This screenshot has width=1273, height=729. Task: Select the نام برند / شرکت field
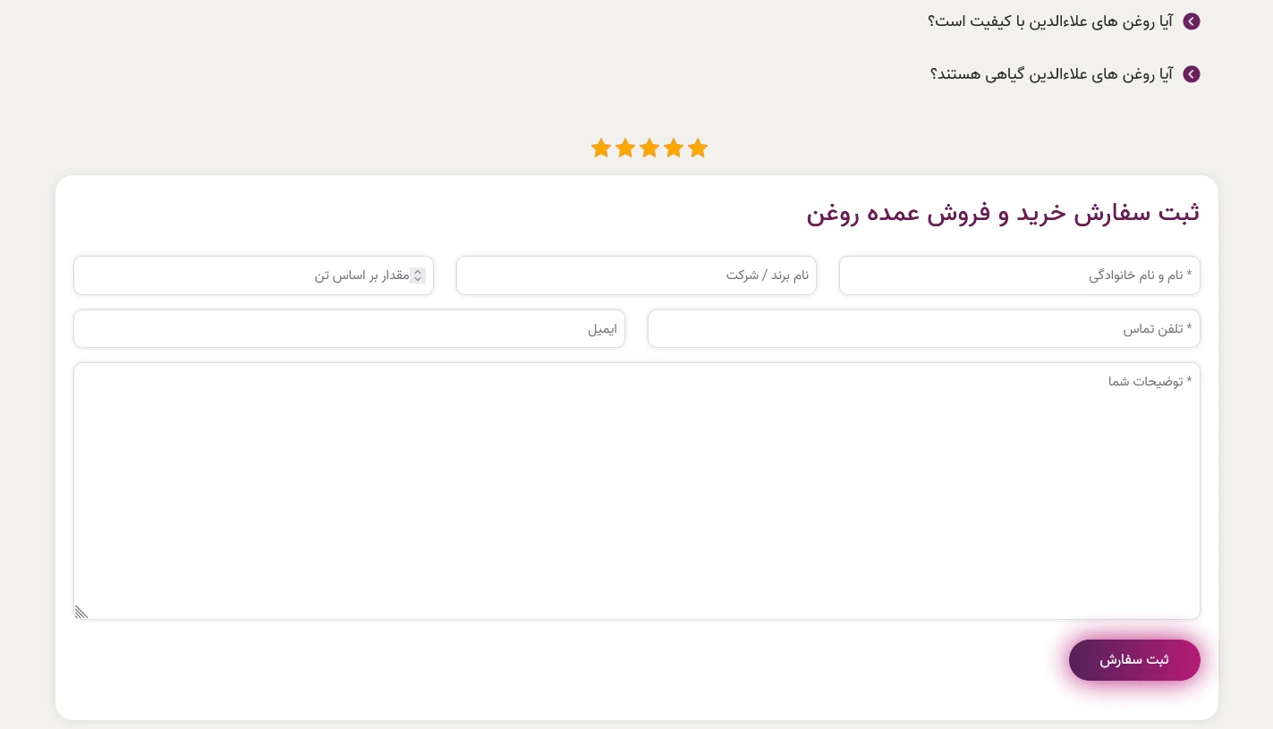[636, 275]
